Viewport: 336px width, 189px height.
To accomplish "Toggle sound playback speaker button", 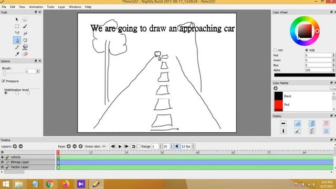I will click(x=177, y=146).
